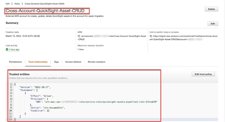Viewport: 225px width, 122px height.
Task: Click the '1 hour ago' last activity link
Action: click(x=14, y=49)
